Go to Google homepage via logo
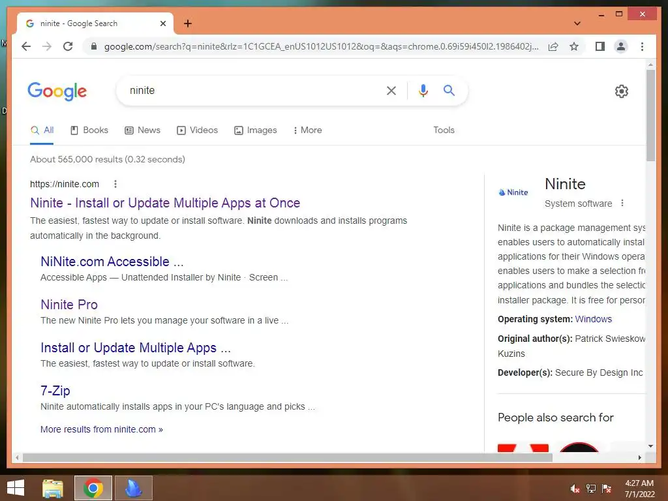668x501 pixels. tap(57, 91)
